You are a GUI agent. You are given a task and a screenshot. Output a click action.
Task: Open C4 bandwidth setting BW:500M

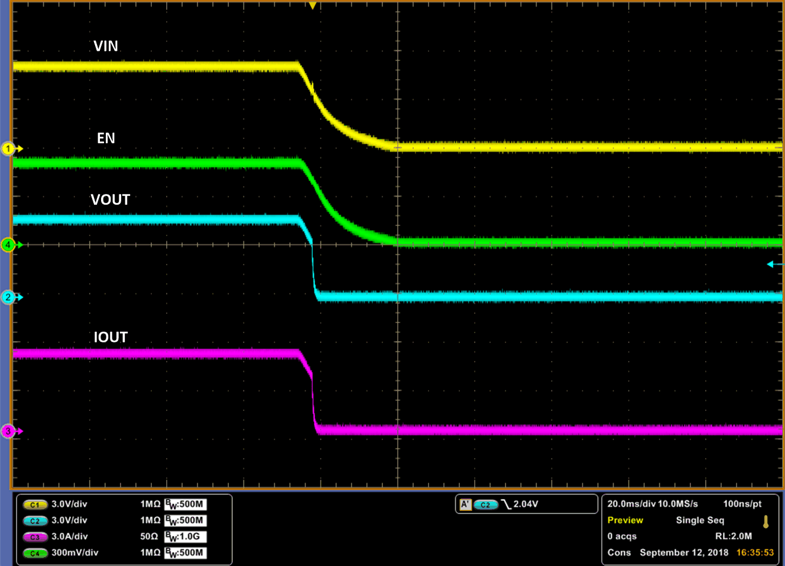tap(185, 553)
